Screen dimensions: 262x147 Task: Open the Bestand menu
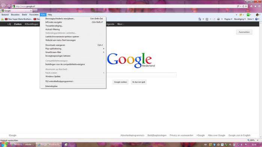click(x=5, y=15)
